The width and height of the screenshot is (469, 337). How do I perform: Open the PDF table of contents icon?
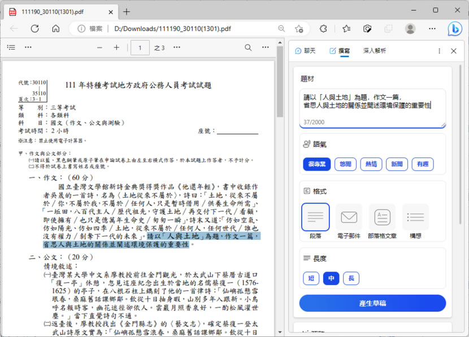[x=11, y=48]
